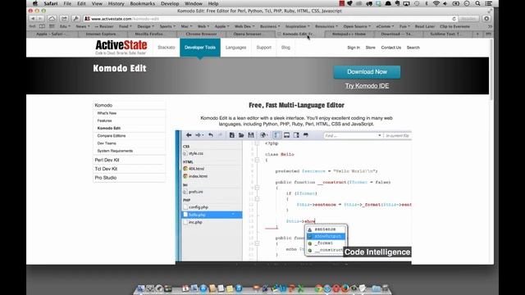Viewport: 525px width, 295px height.
Task: Open the Open Source bookmarks folder dropdown
Action: tap(357, 26)
